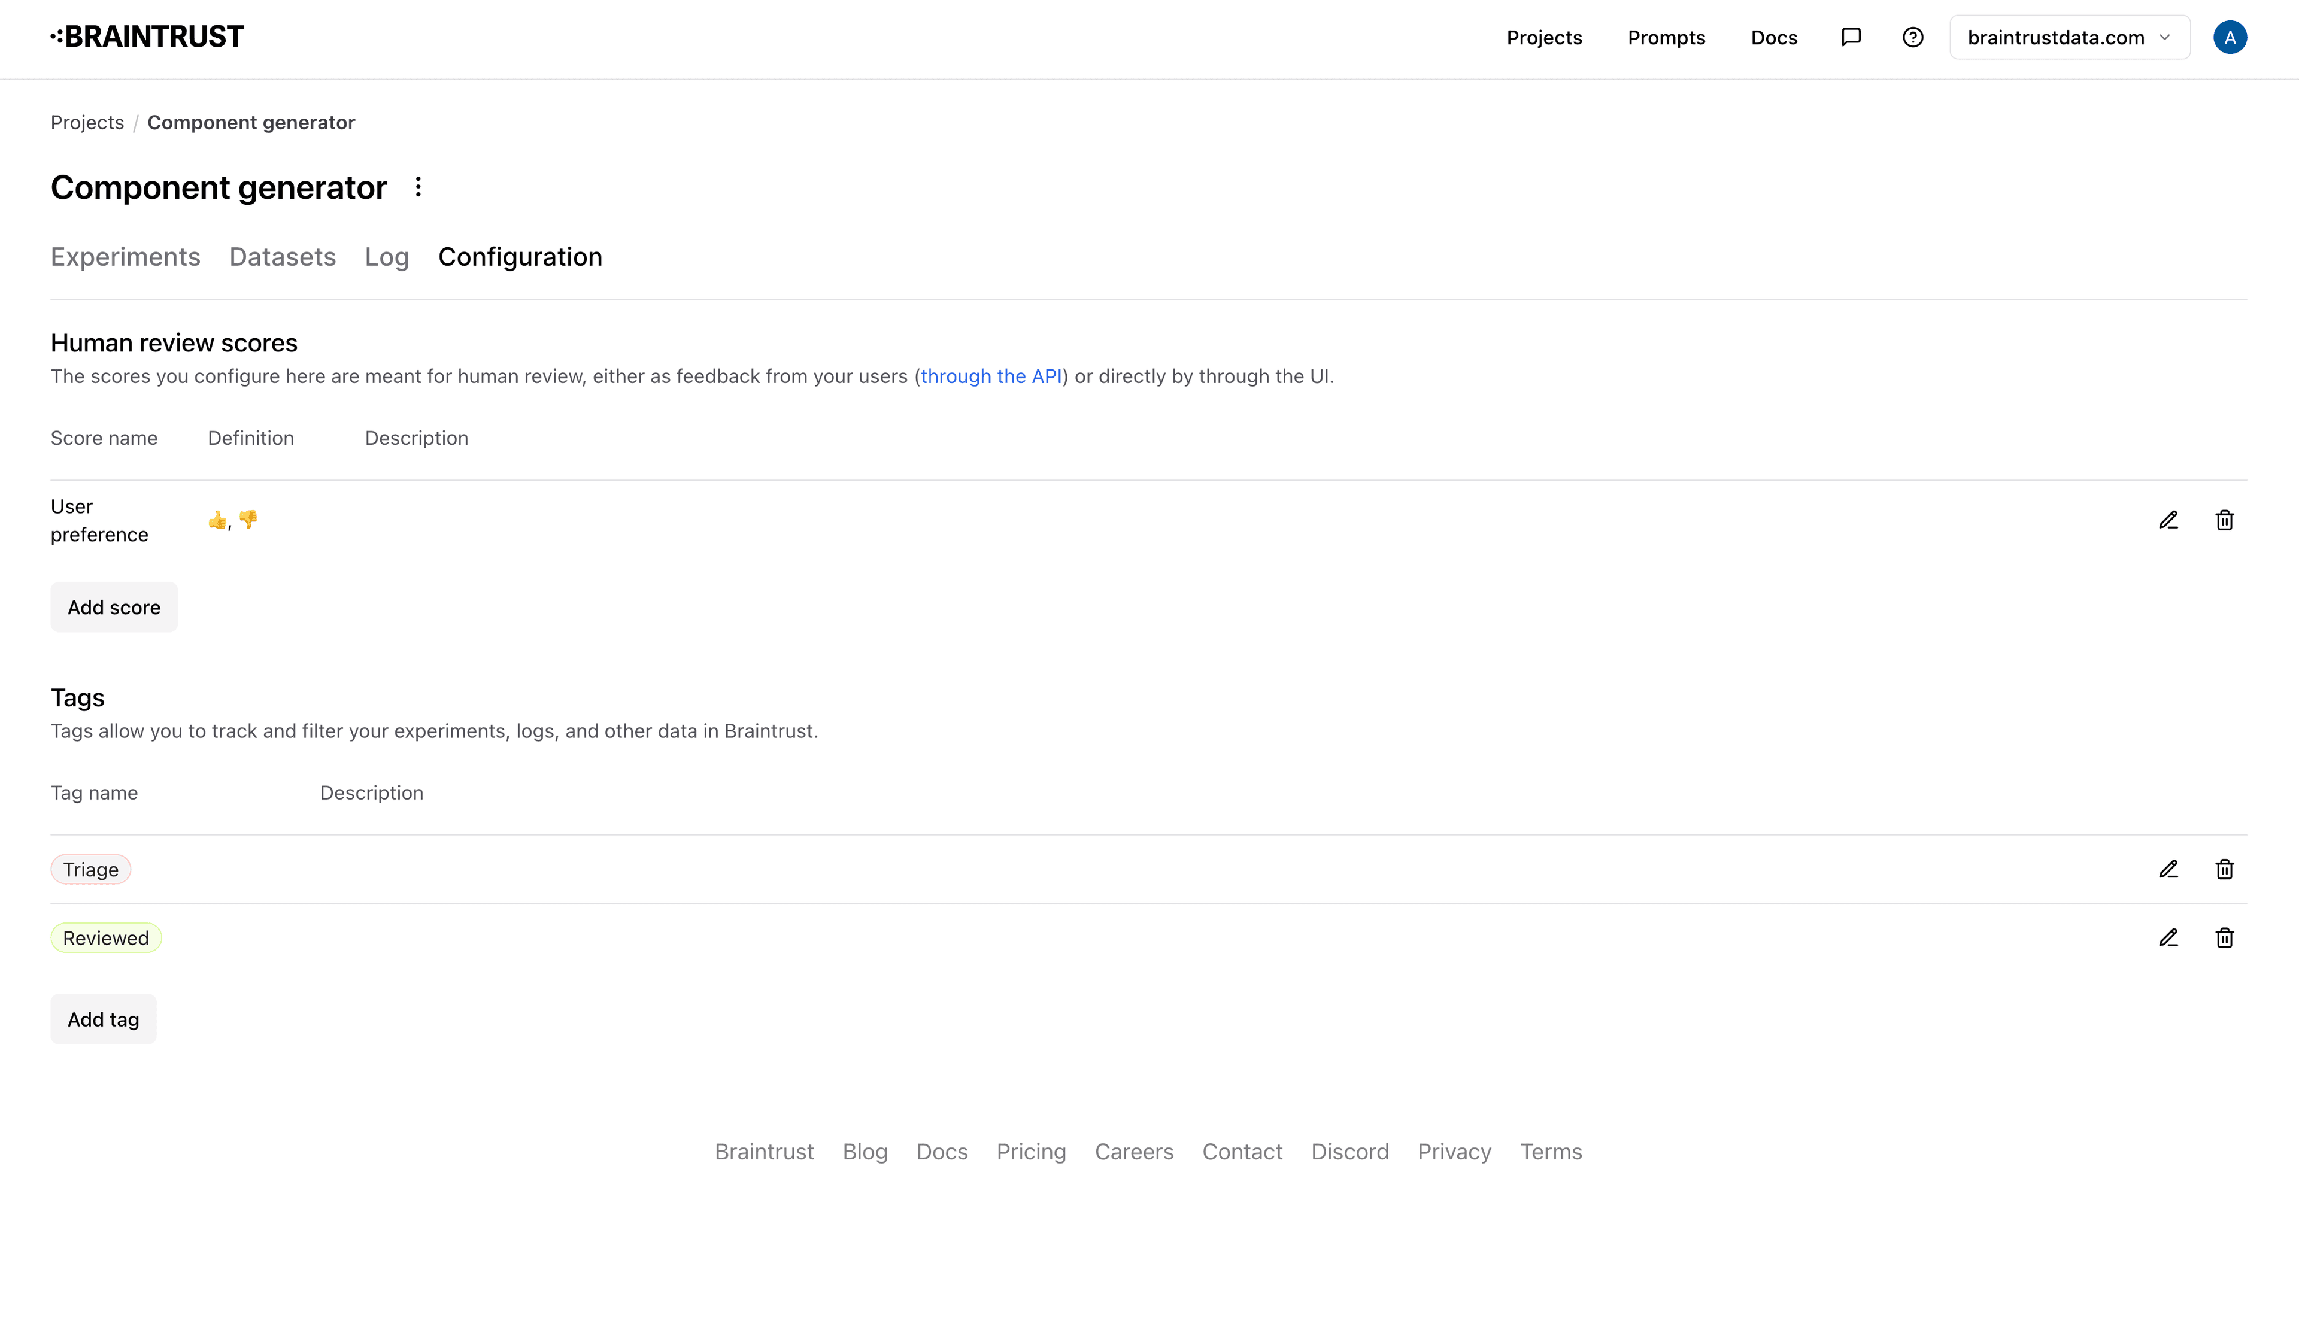
Task: Open the avatar menu in top right corner
Action: tap(2230, 37)
